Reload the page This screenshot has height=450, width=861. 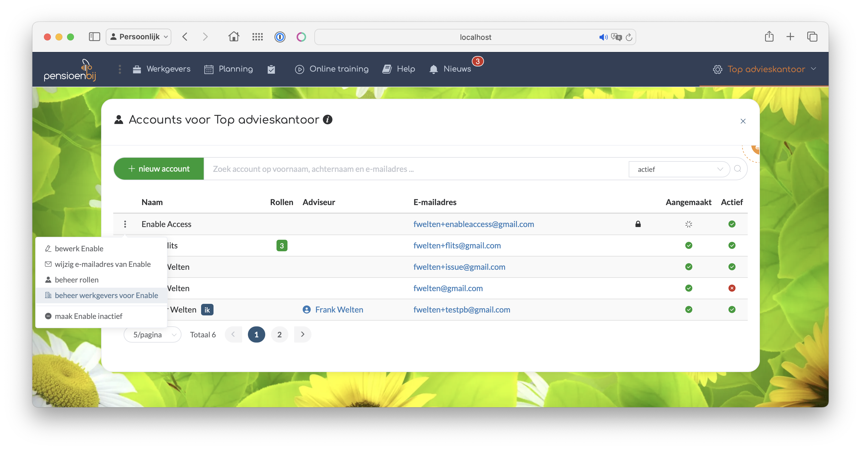[629, 37]
